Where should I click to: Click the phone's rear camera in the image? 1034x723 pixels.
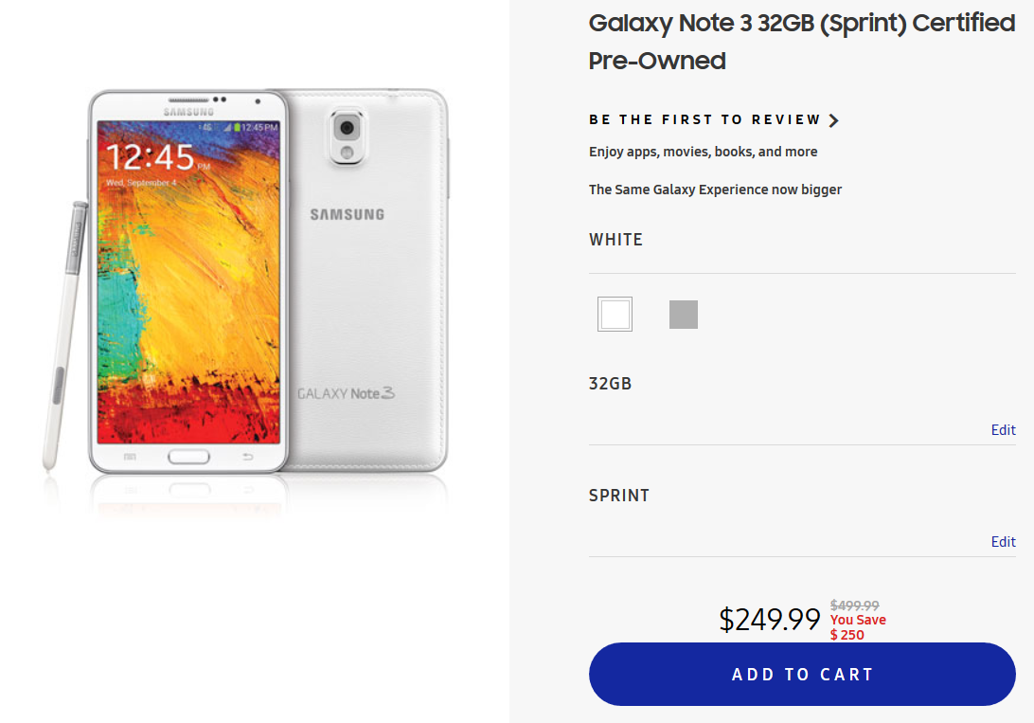348,130
